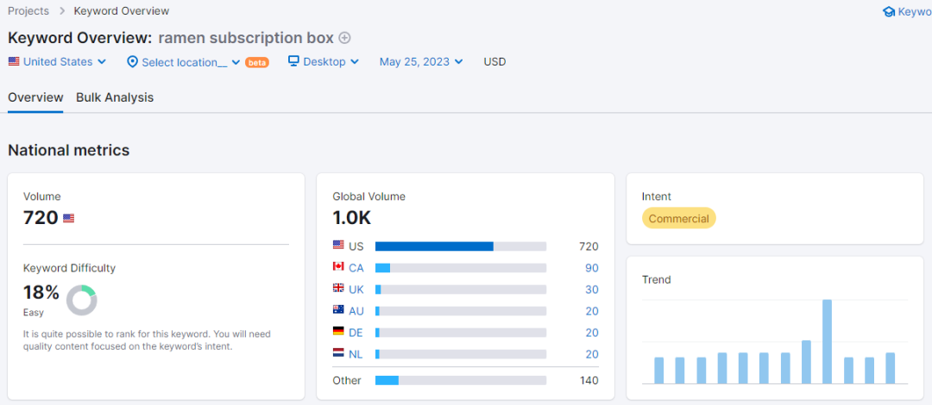Click the graduation cap icon at top right
Screen dimensions: 932x405
(x=889, y=12)
